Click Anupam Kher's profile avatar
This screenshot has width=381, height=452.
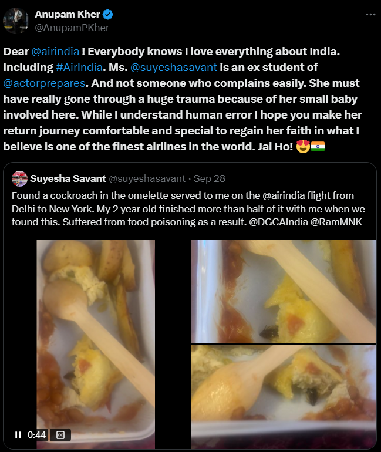pos(16,21)
